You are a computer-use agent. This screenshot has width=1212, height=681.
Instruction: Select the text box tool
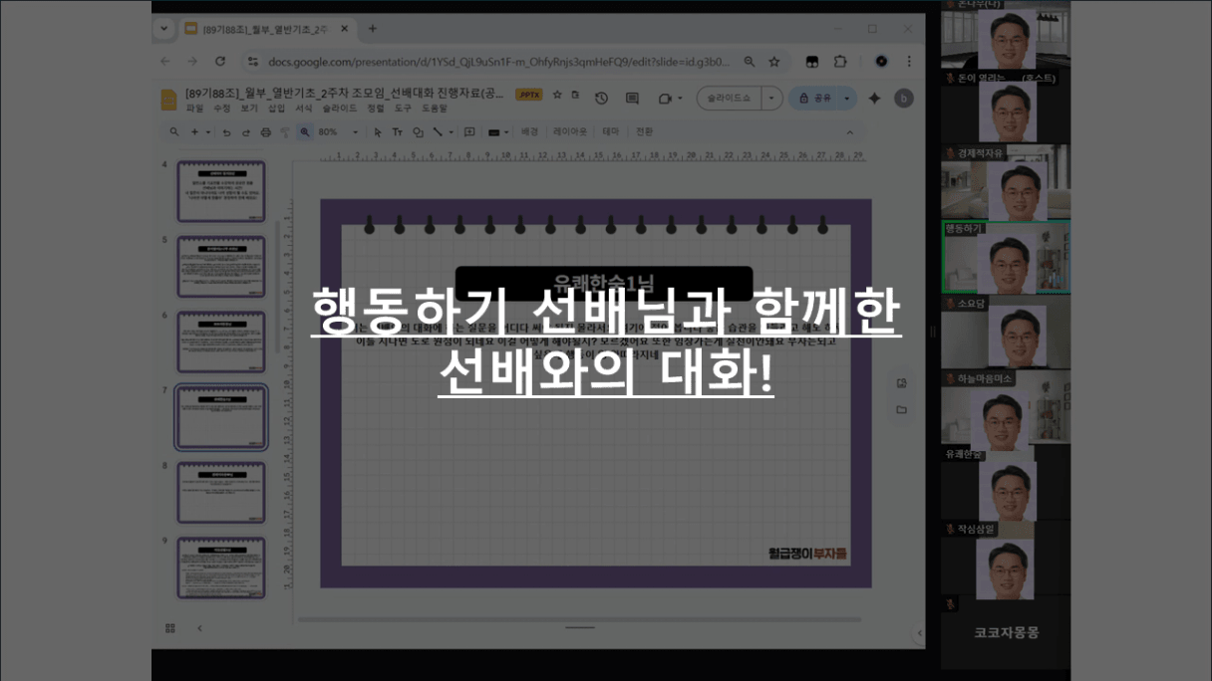397,132
